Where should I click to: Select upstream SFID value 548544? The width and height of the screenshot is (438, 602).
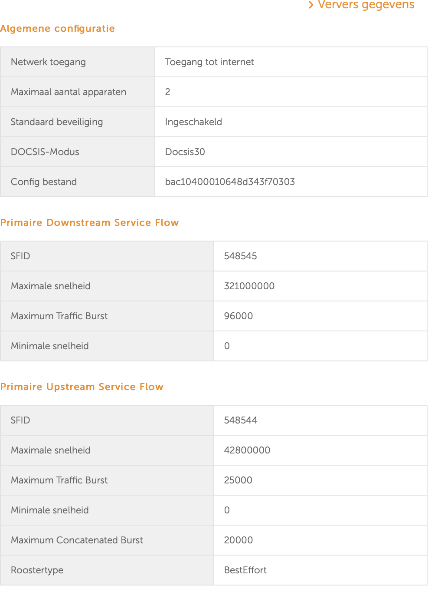pyautogui.click(x=241, y=420)
